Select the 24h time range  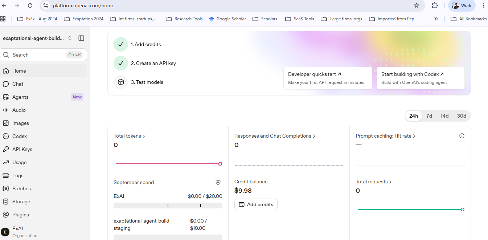click(414, 116)
